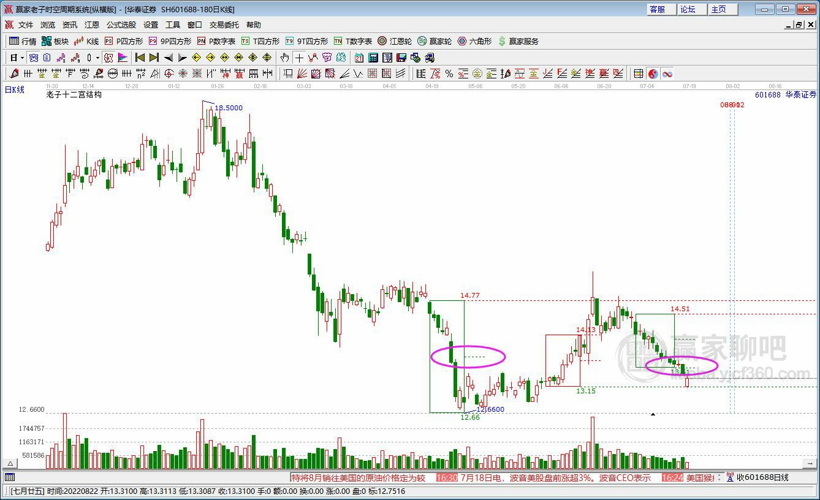Click the triangle button at the volume panel corner
Viewport: 820px width, 500px height.
pos(10,464)
